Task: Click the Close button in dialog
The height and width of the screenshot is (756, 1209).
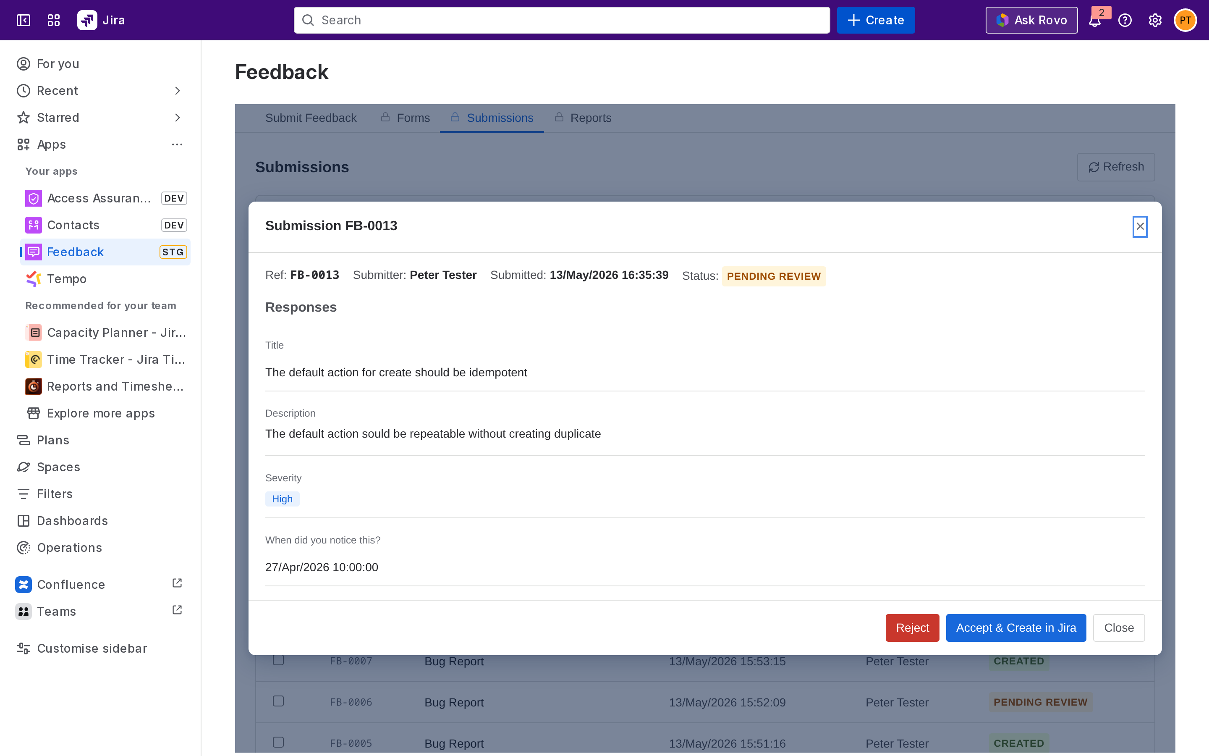Action: point(1119,628)
